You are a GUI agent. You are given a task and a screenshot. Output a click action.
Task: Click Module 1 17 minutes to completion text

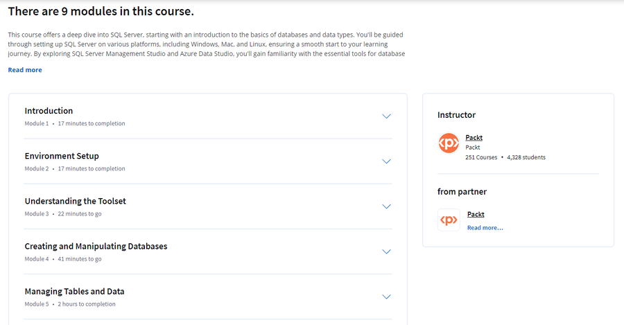75,123
